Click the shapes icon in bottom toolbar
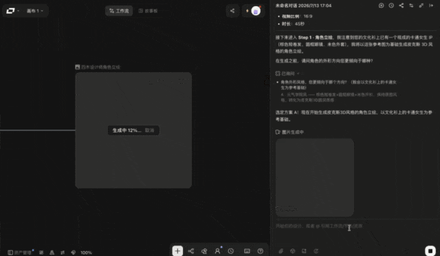The image size is (440, 256). [x=204, y=251]
